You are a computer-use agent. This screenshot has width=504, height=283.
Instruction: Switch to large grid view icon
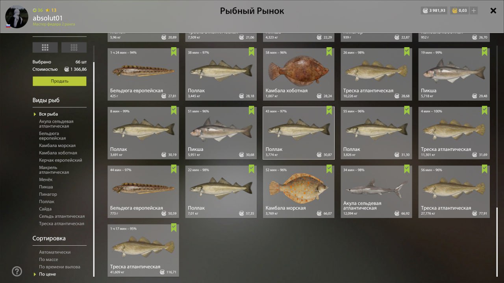(x=45, y=48)
